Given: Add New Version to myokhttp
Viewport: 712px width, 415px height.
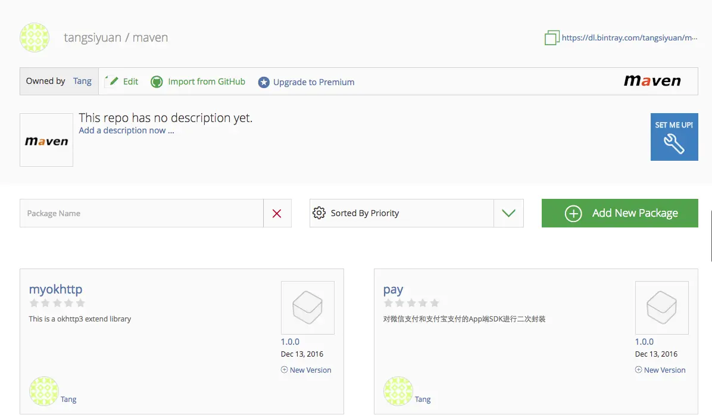Looking at the screenshot, I should (x=306, y=370).
